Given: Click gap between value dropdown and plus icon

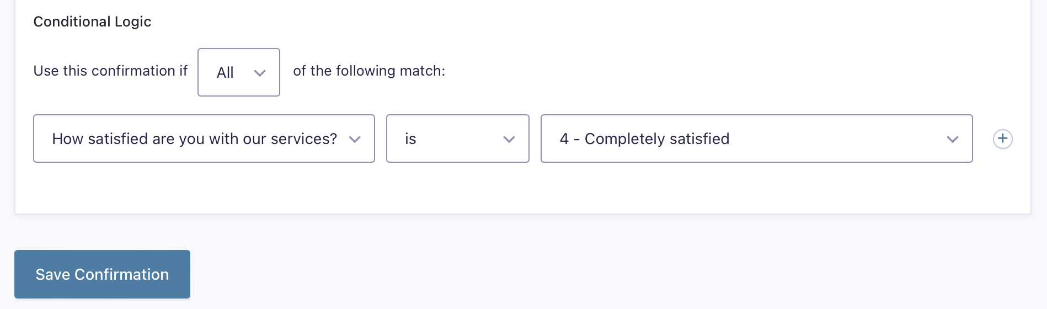Looking at the screenshot, I should [x=982, y=138].
